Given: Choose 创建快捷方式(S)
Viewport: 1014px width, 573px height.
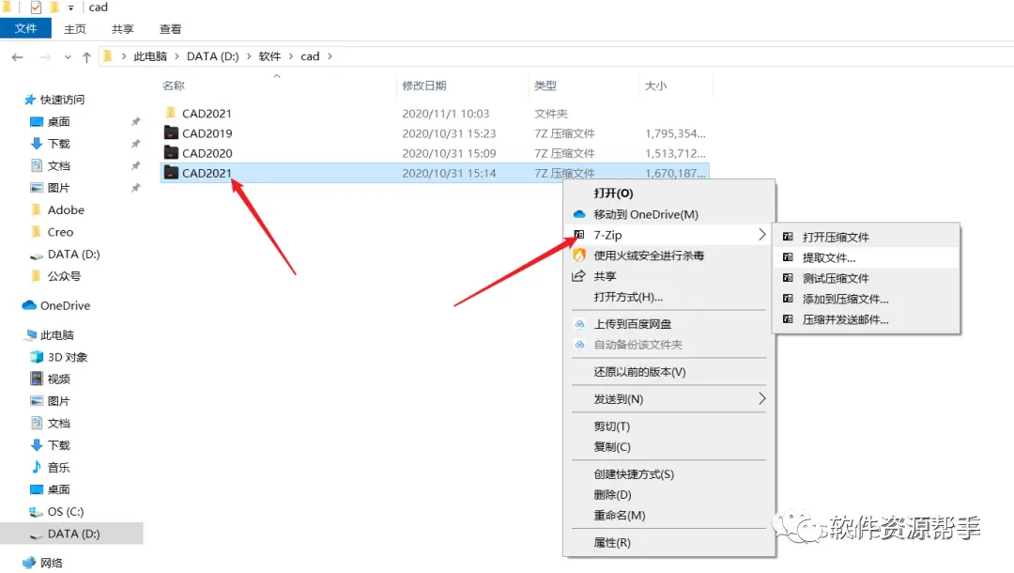Looking at the screenshot, I should tap(668, 473).
